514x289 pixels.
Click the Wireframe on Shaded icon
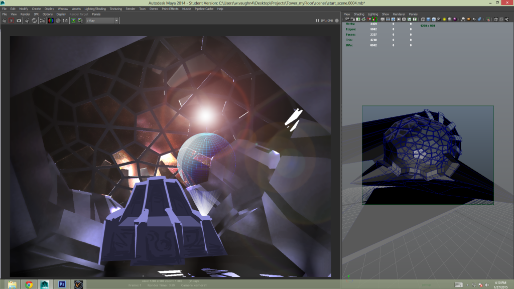[434, 20]
